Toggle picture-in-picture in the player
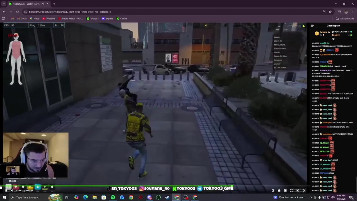The height and width of the screenshot is (201, 357). pyautogui.click(x=273, y=190)
